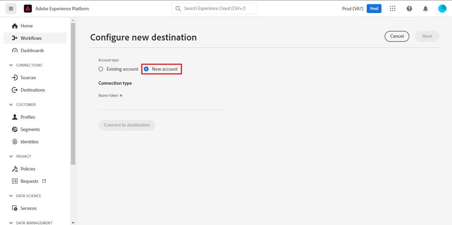Viewport: 452px width, 225px height.
Task: Open the app switcher grid icon
Action: 392,9
